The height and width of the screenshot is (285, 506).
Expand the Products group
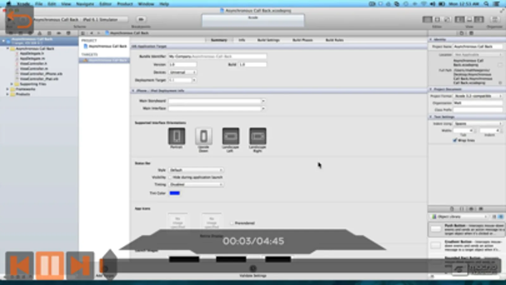8,94
